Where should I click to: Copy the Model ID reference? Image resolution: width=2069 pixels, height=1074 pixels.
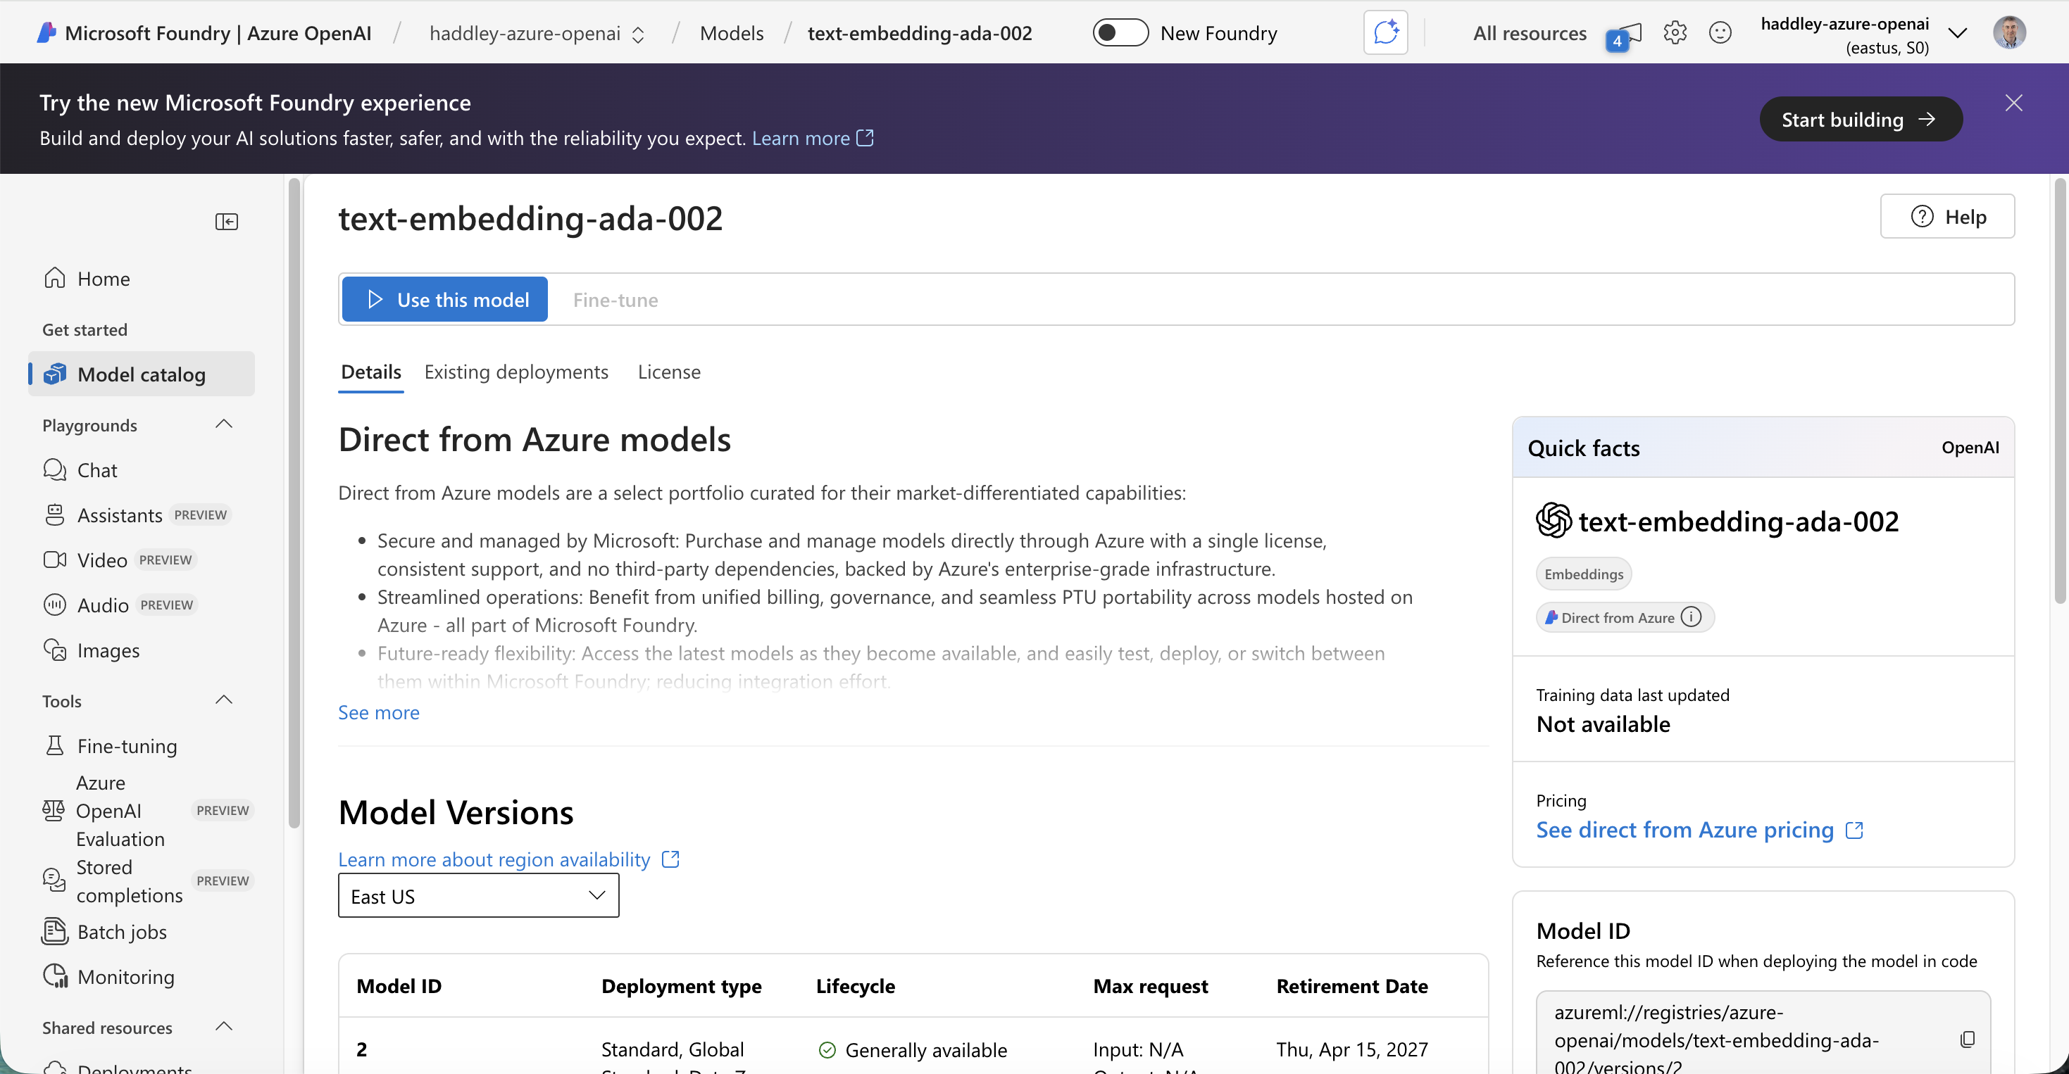(1968, 1040)
